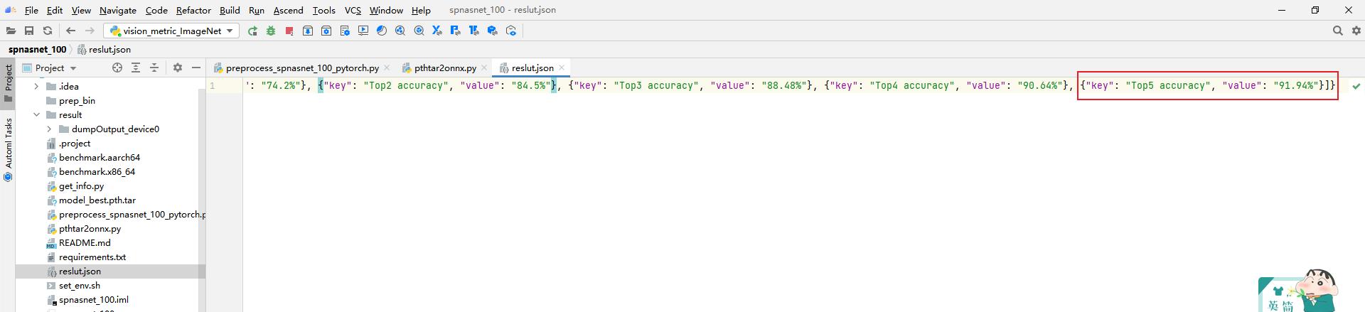Screen dimensions: 1365x312
Task: Click the hexagon with eye toolbar icon
Action: pos(511,31)
